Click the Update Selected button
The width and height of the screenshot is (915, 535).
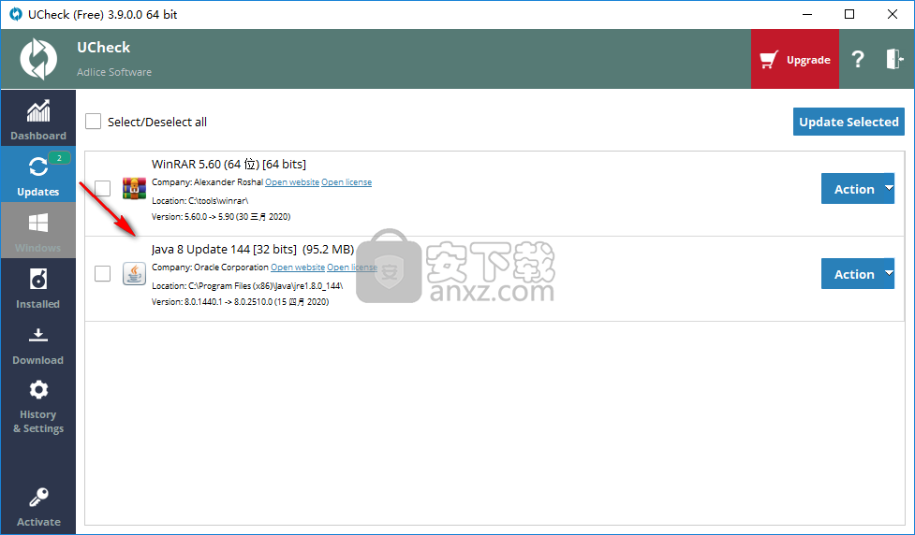pos(849,122)
